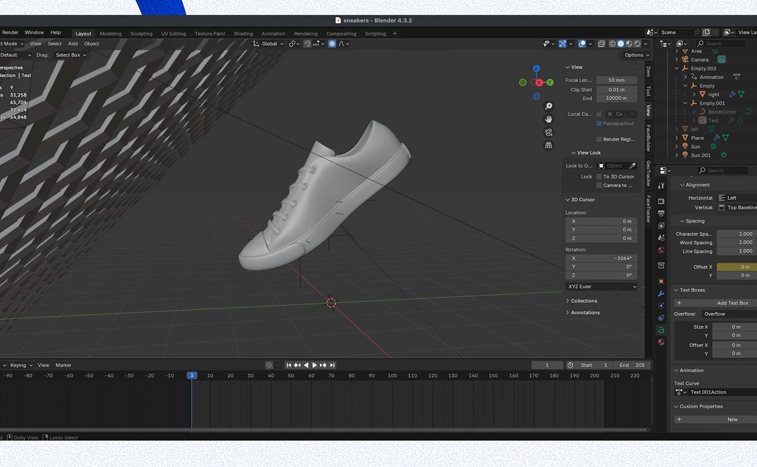The width and height of the screenshot is (757, 467).
Task: Open the Overflow dropdown in Text Boxes
Action: [x=729, y=314]
